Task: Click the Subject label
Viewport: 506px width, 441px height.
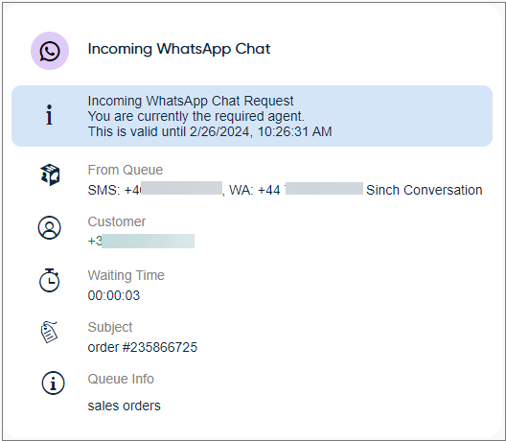Action: click(x=109, y=327)
